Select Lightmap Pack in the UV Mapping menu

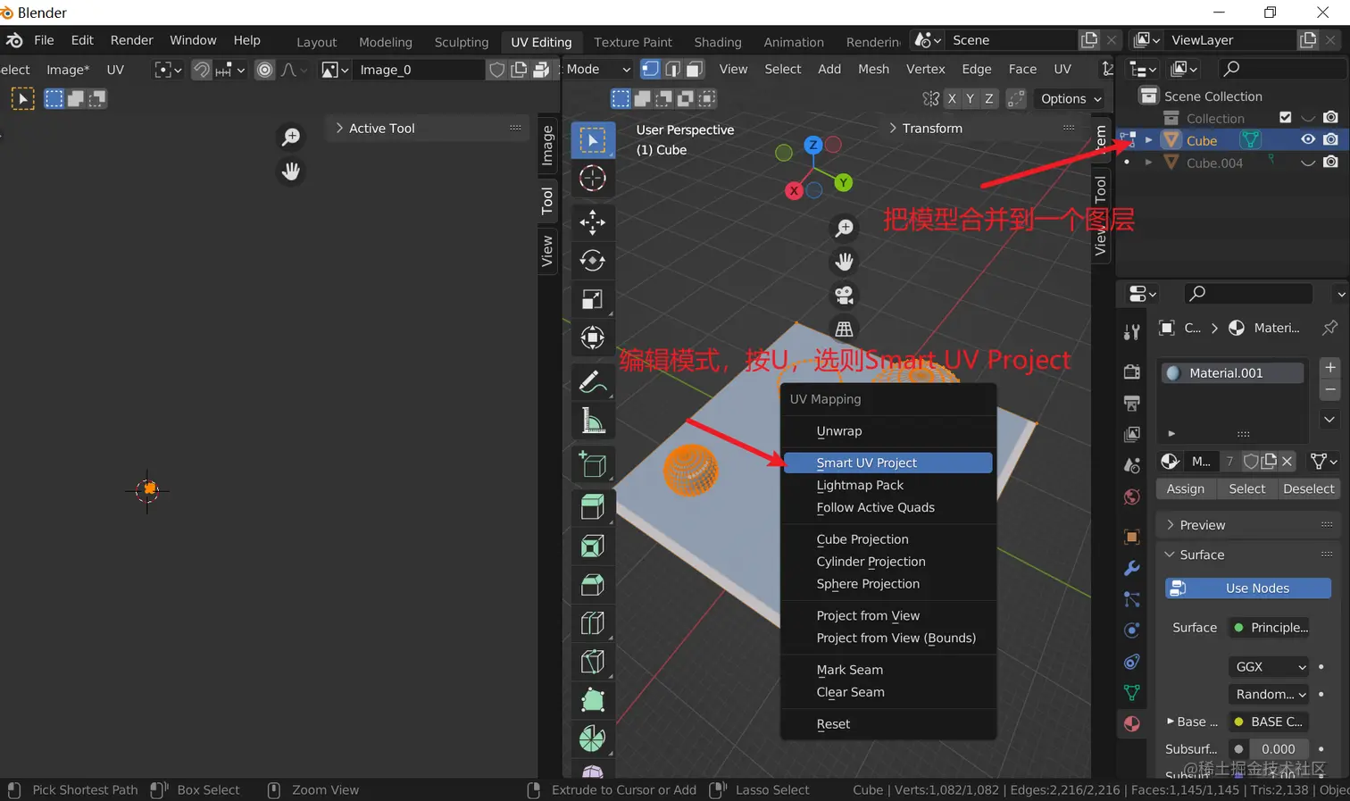pyautogui.click(x=887, y=485)
